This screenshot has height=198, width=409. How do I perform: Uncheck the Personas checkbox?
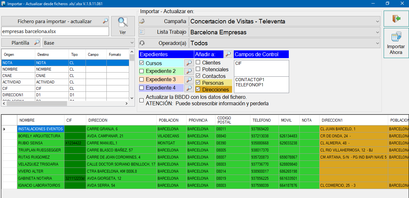(198, 83)
